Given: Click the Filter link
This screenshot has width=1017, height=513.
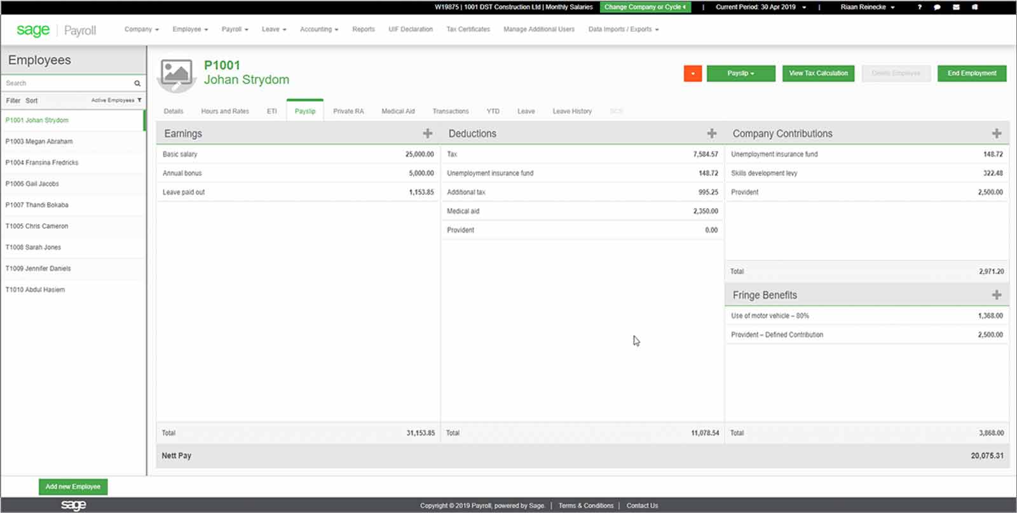Looking at the screenshot, I should (13, 100).
